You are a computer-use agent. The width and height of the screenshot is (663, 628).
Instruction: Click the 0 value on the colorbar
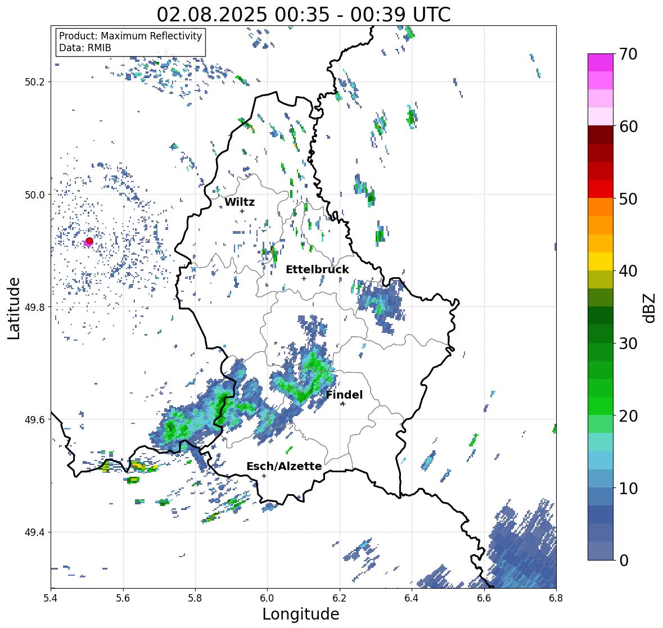pyautogui.click(x=624, y=561)
